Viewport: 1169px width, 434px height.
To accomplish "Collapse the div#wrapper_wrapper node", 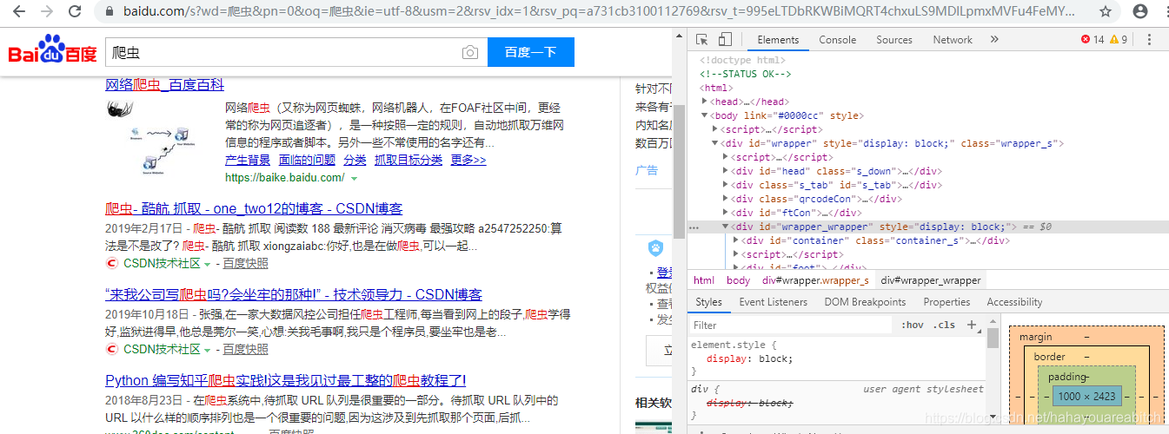I will (x=726, y=227).
